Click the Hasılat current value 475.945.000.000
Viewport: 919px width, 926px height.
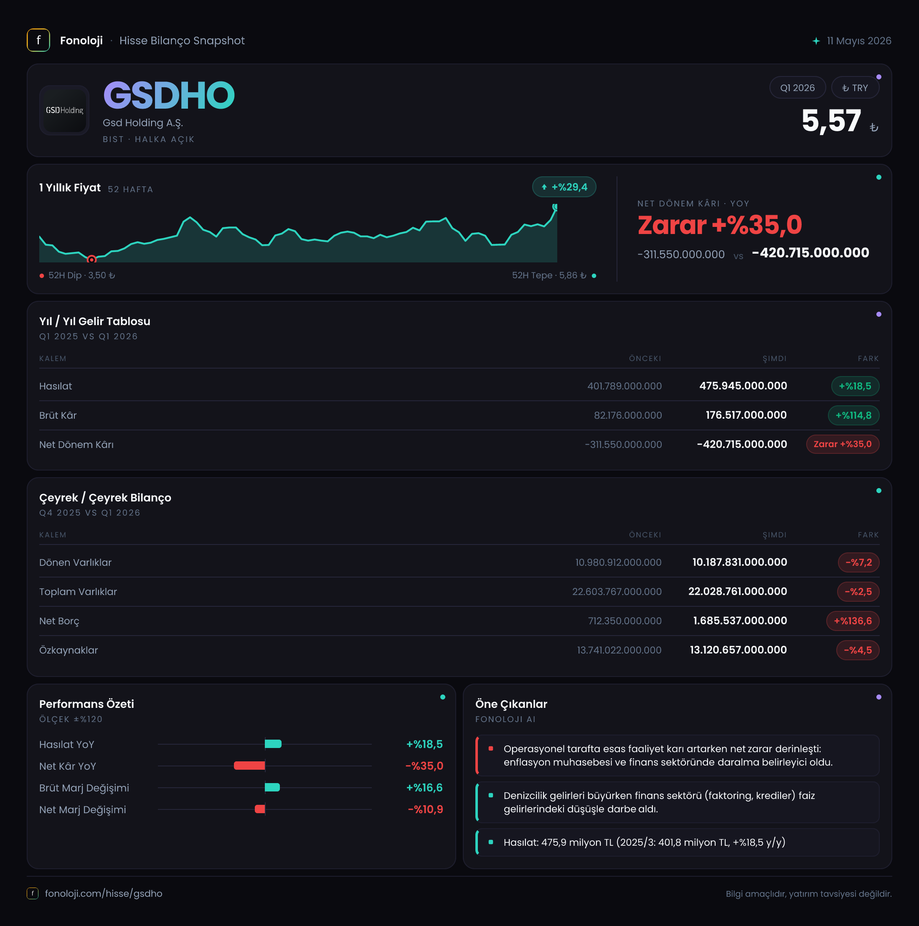(x=743, y=386)
